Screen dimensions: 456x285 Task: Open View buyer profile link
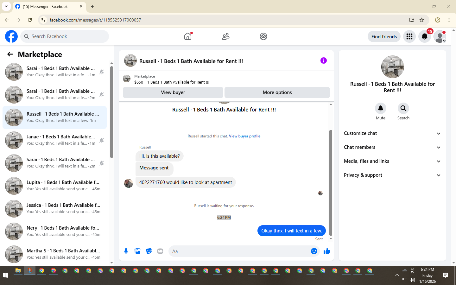[x=244, y=136]
